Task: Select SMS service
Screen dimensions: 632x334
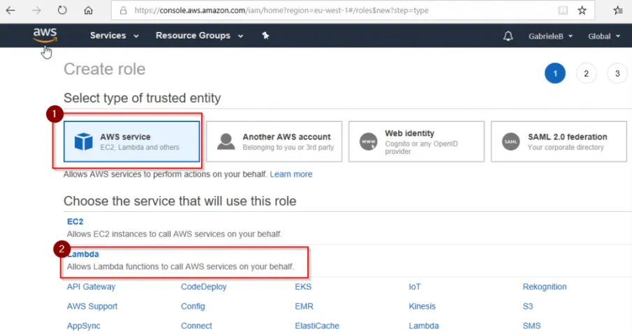Action: (x=531, y=326)
